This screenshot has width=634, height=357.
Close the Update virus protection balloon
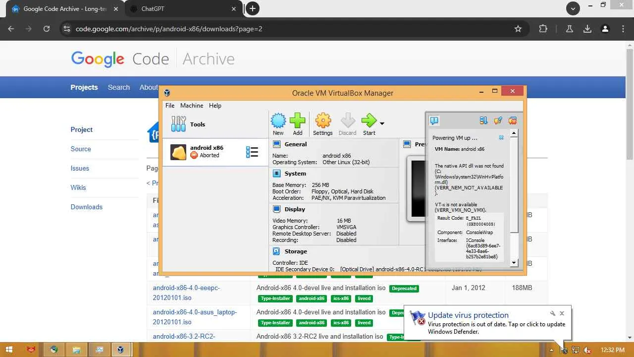pyautogui.click(x=562, y=313)
